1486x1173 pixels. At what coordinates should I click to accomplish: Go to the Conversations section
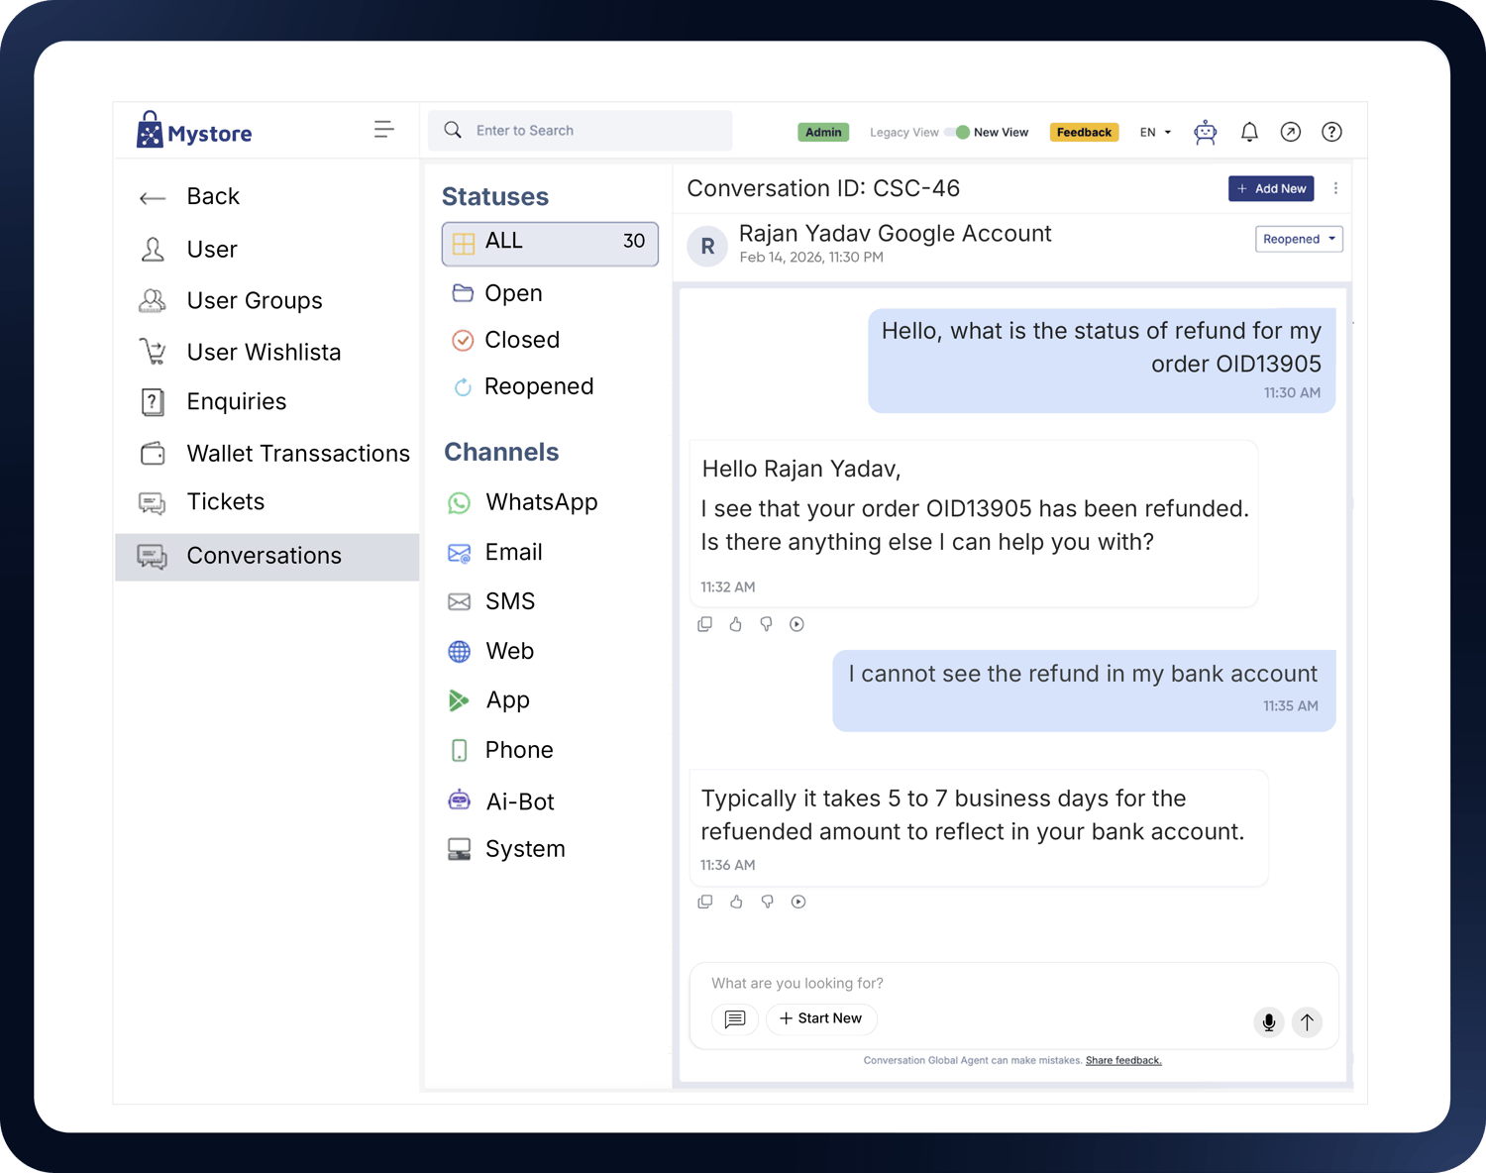click(x=264, y=556)
